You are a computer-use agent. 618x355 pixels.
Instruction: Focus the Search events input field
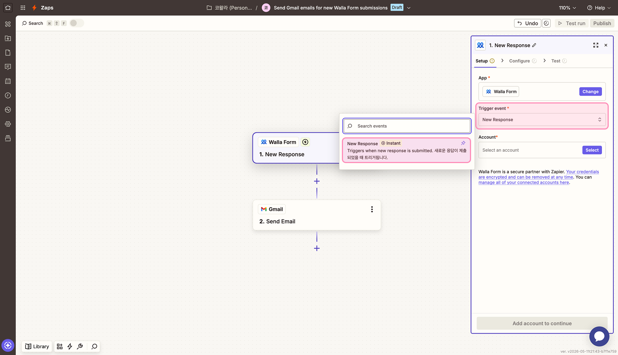pyautogui.click(x=407, y=126)
